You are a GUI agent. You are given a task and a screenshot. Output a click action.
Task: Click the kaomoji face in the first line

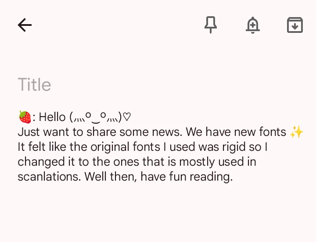coord(95,117)
